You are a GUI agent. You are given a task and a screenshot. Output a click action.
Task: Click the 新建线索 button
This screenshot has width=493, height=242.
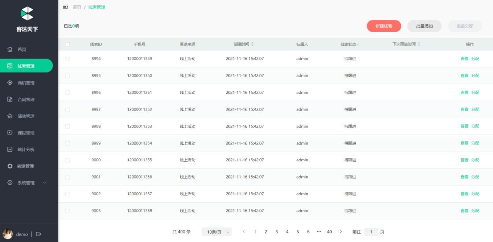(384, 26)
